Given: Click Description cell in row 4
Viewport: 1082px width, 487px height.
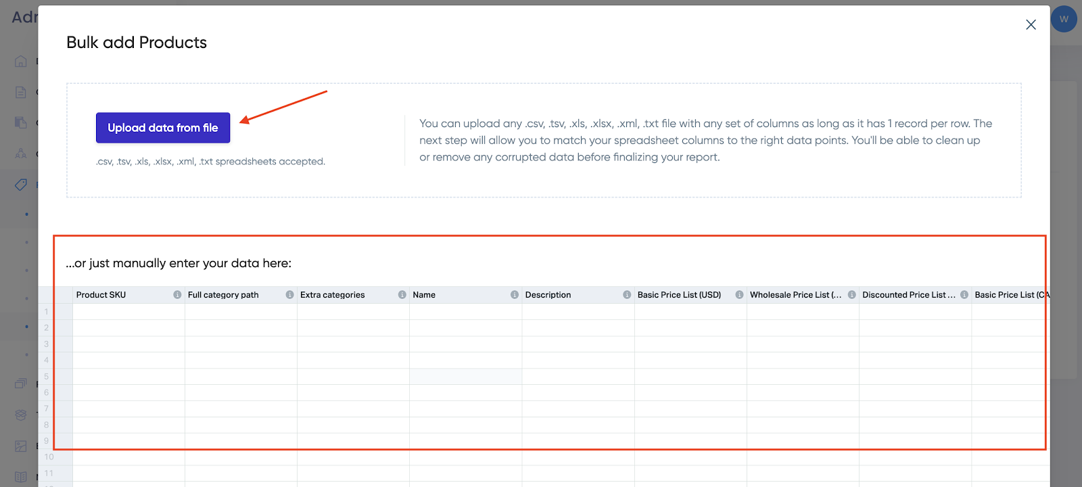Looking at the screenshot, I should click(578, 361).
